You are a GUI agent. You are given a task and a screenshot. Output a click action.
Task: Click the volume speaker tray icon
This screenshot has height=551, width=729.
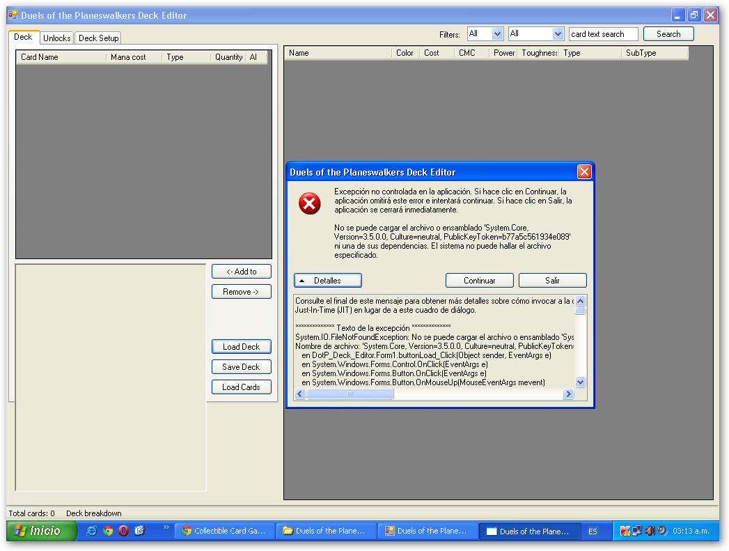(650, 531)
